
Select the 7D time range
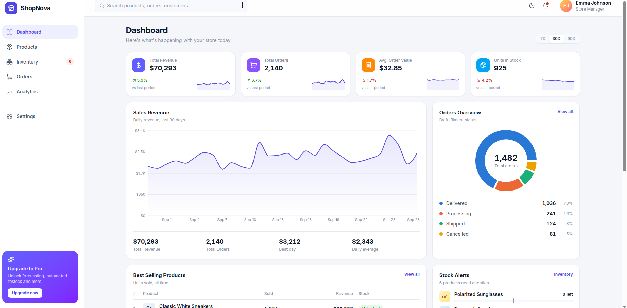pyautogui.click(x=543, y=39)
